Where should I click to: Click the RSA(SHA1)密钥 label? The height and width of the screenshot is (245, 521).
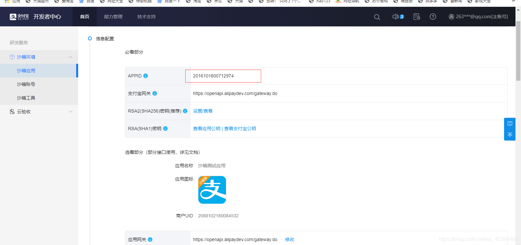pyautogui.click(x=145, y=129)
